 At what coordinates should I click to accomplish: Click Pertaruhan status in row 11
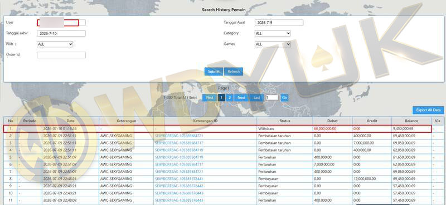267,201
